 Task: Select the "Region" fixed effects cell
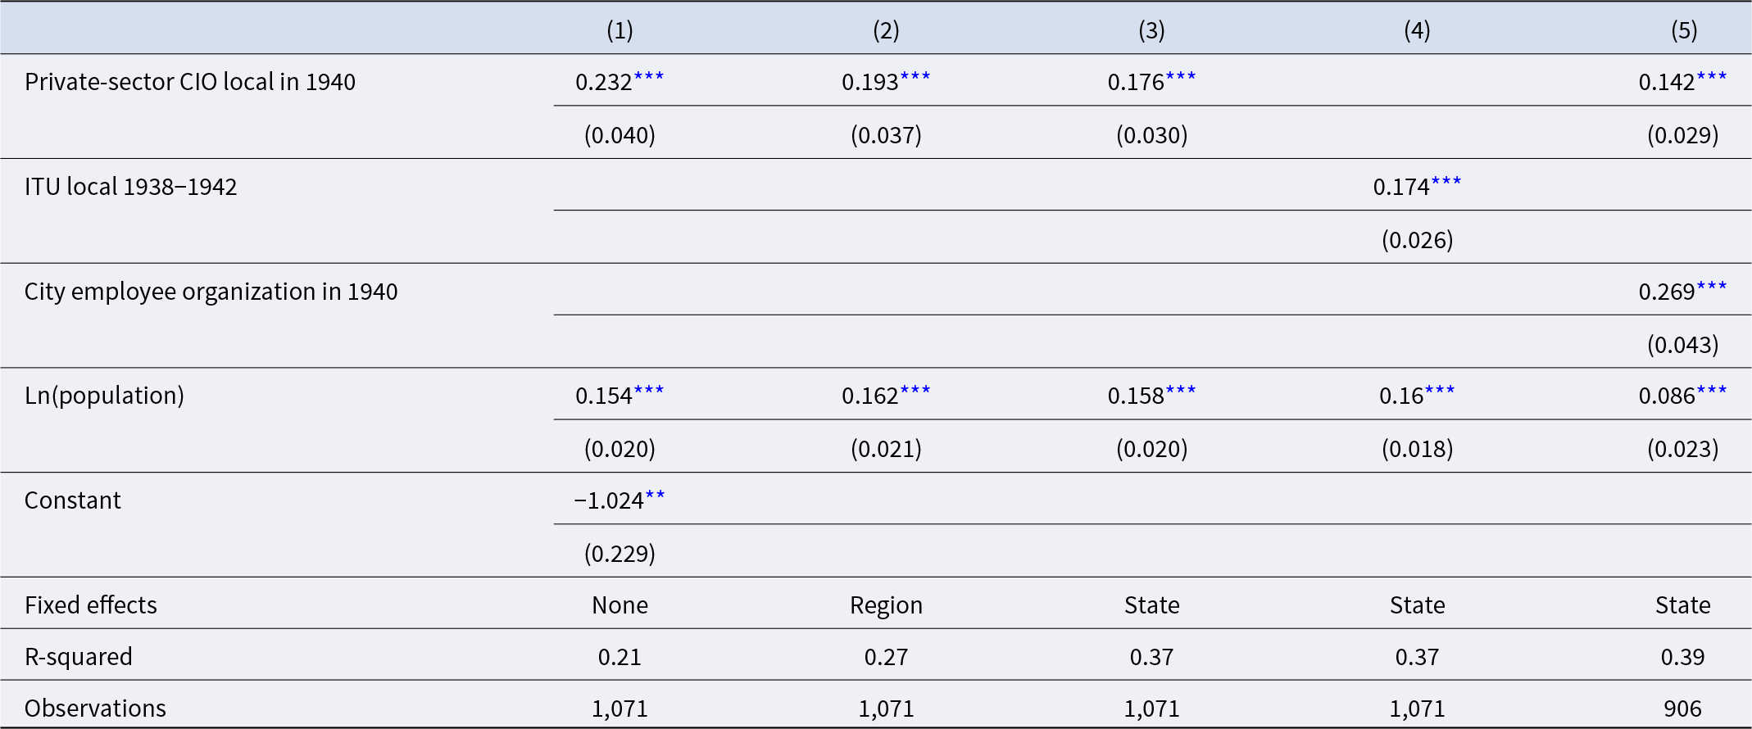pos(886,605)
